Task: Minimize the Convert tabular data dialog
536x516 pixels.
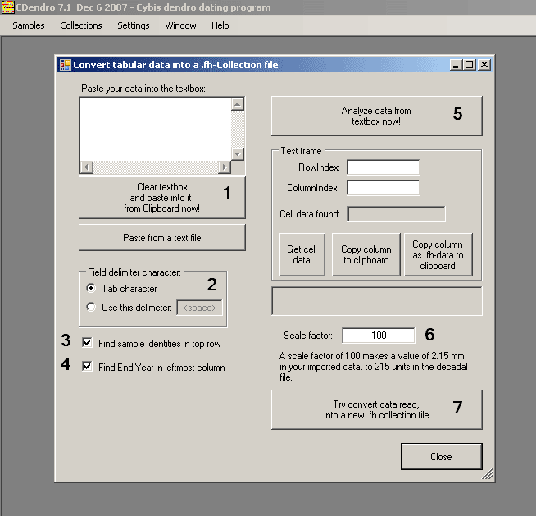Action: click(x=456, y=65)
